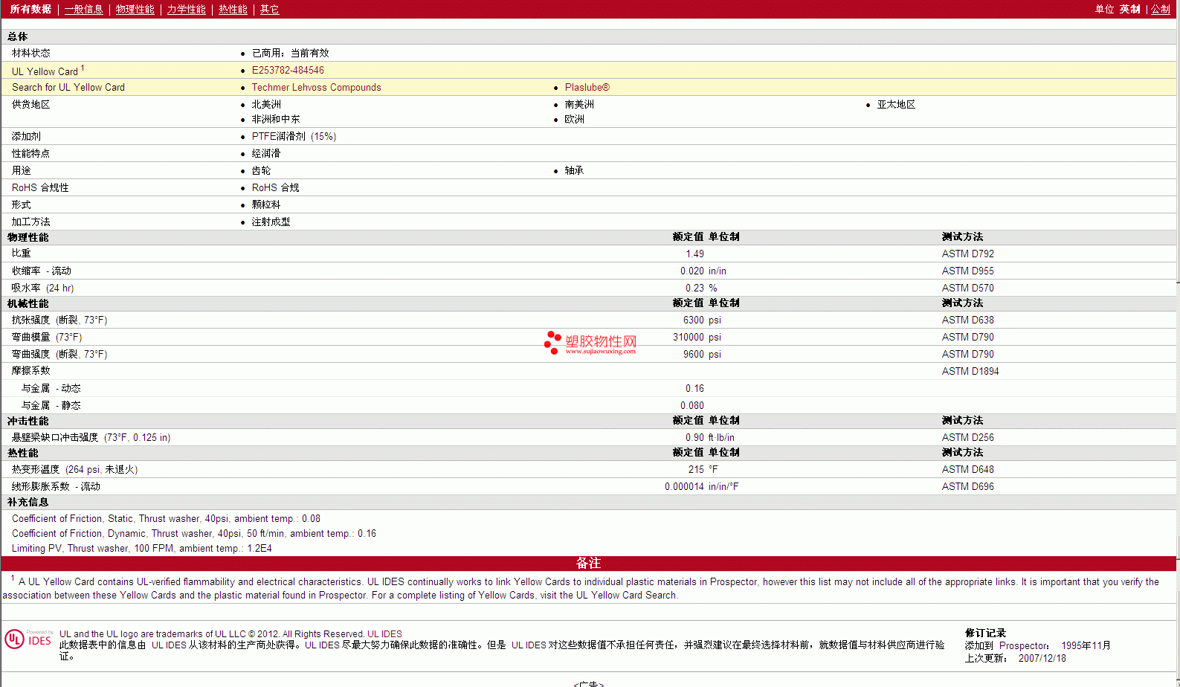Screen dimensions: 1180x687
Task: Select the 热性能 tab
Action: 233,10
